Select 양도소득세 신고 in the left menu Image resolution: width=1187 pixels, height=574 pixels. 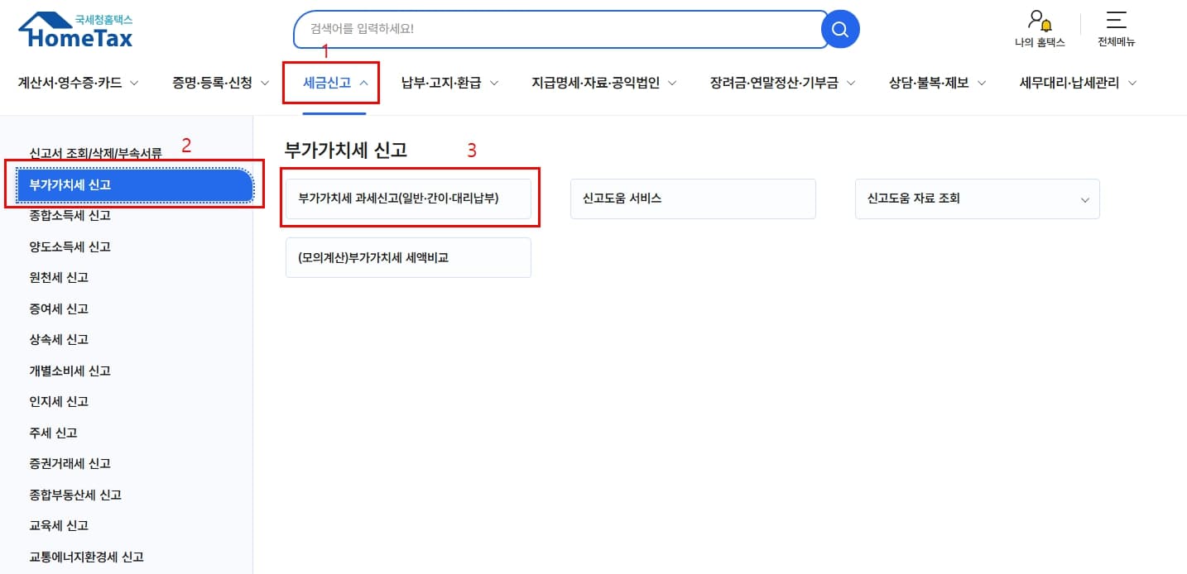pos(70,246)
